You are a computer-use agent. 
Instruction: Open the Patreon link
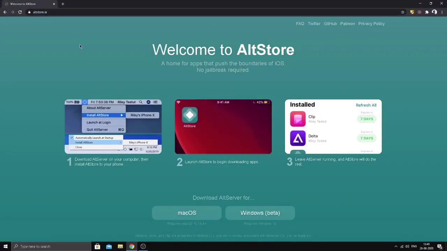(347, 24)
